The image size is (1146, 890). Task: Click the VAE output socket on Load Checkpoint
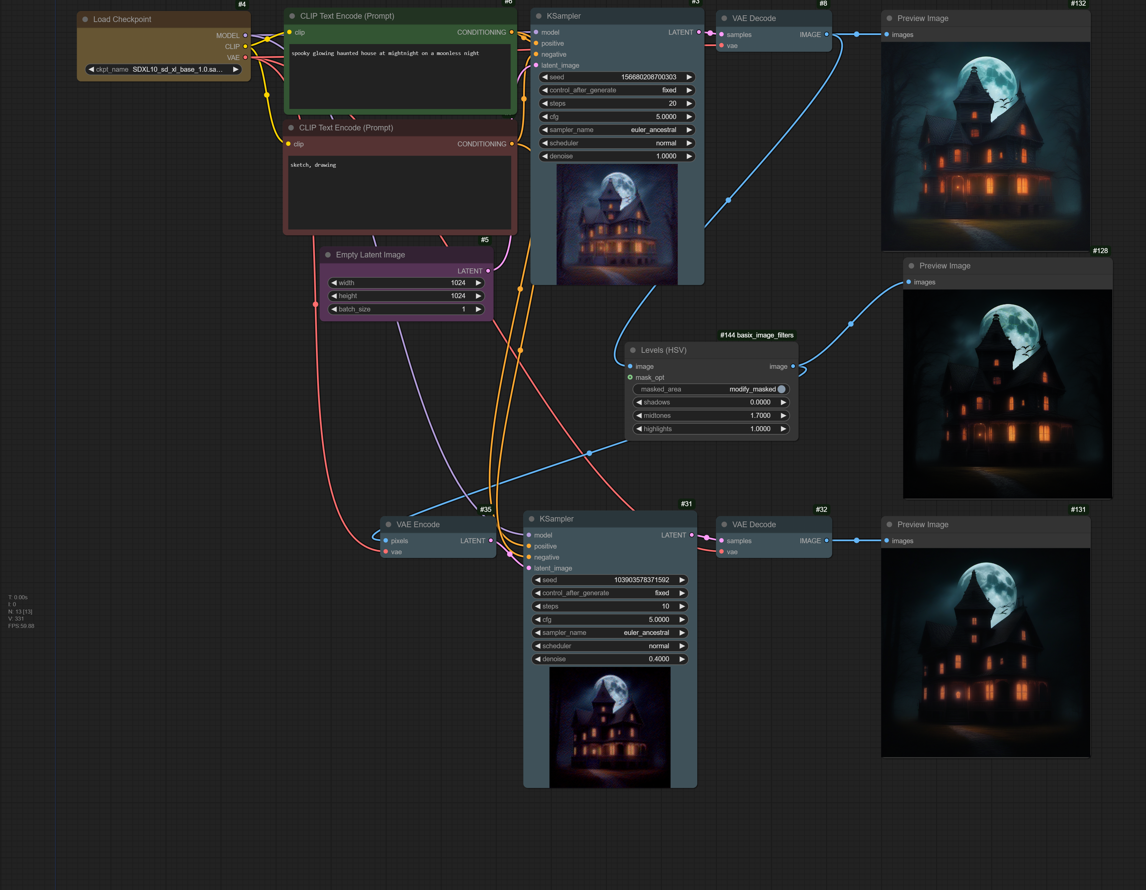coord(245,58)
